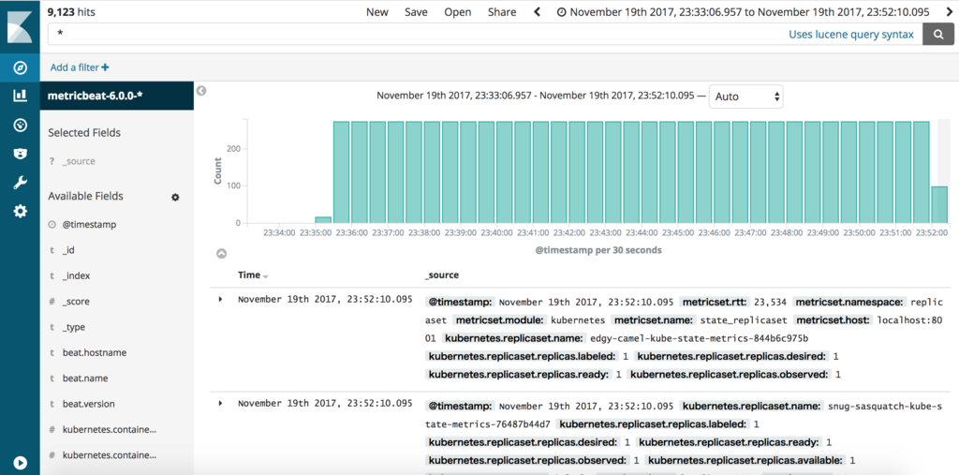The image size is (959, 475).
Task: Select the beat.version field
Action: pyautogui.click(x=88, y=405)
